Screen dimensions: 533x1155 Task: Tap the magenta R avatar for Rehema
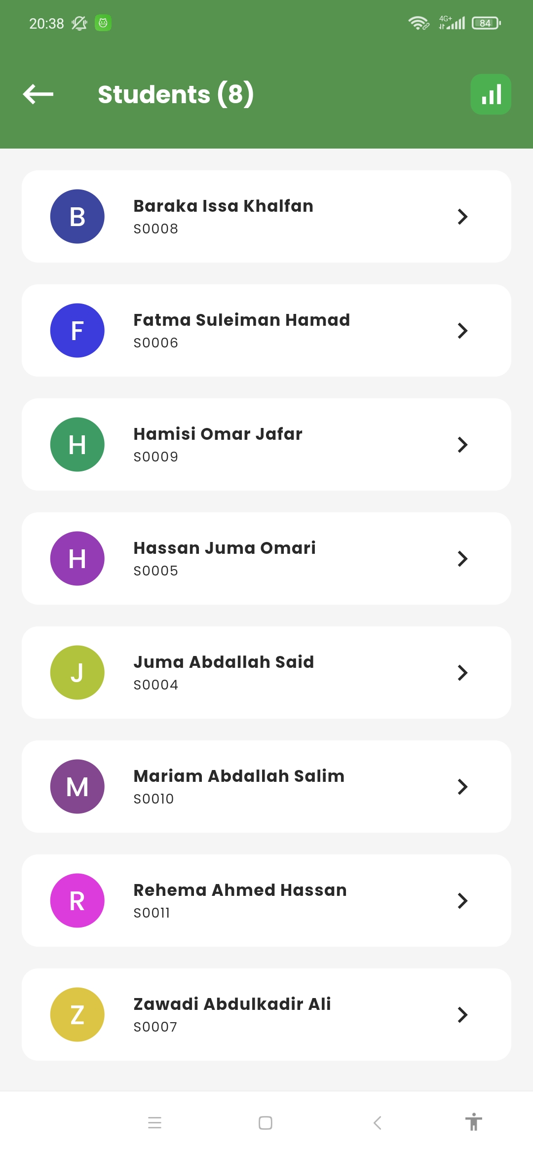(x=77, y=901)
